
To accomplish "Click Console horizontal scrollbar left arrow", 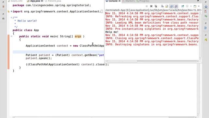I will (x=106, y=61).
